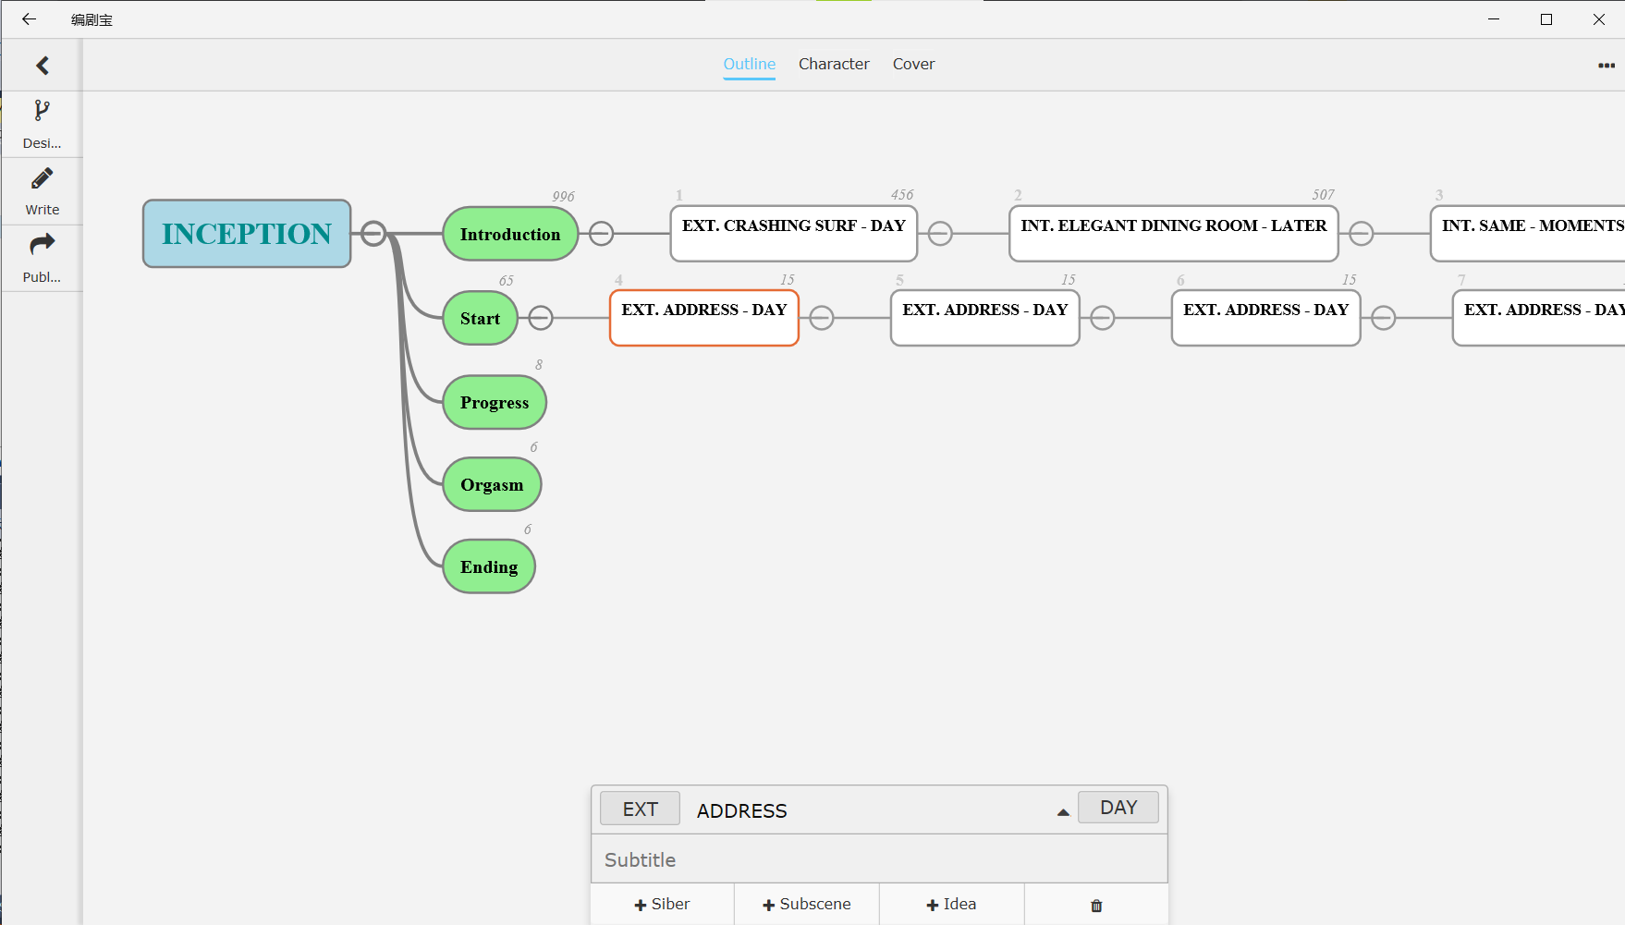
Task: Select scene 7 EXT. ADDRESS - DAY
Action: click(x=1539, y=318)
